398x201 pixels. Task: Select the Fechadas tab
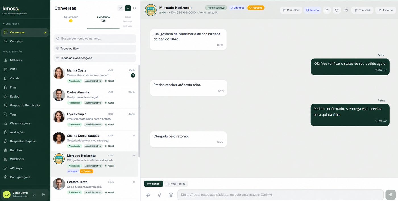[128, 22]
